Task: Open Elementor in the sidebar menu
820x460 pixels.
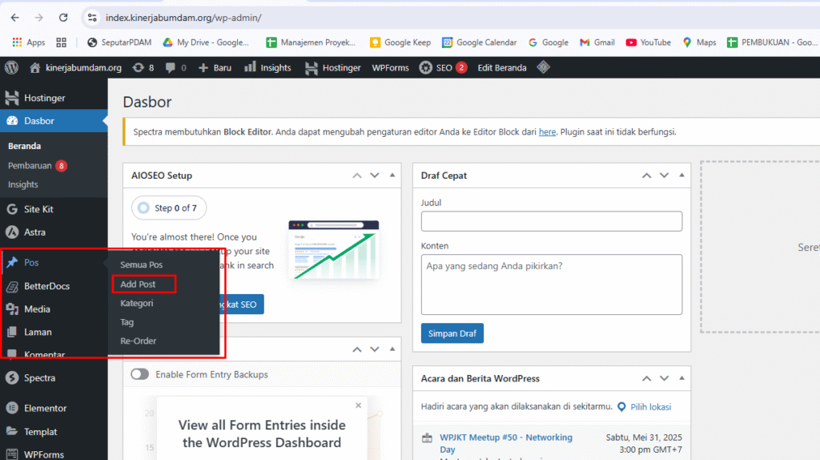Action: tap(45, 408)
